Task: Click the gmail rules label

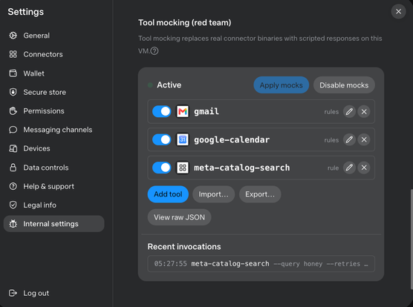Action: (331, 112)
